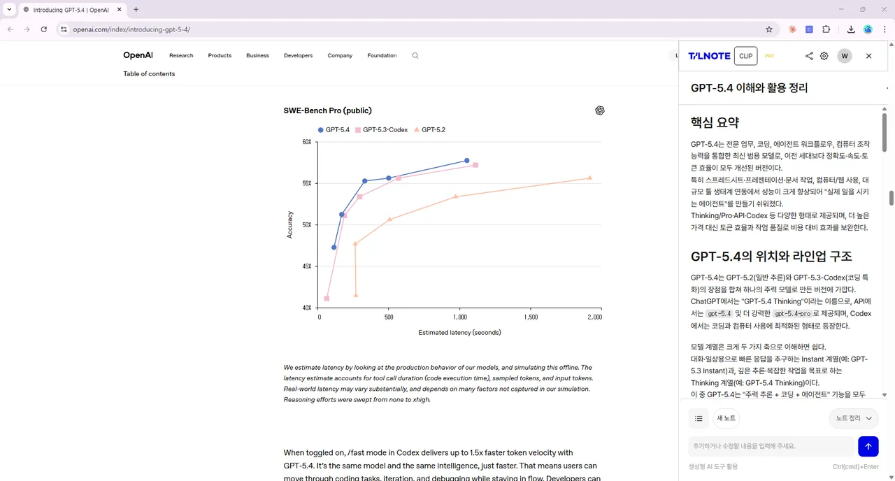The width and height of the screenshot is (895, 481).
Task: Toggle the GPT-5.2 legend entry
Action: click(x=429, y=130)
